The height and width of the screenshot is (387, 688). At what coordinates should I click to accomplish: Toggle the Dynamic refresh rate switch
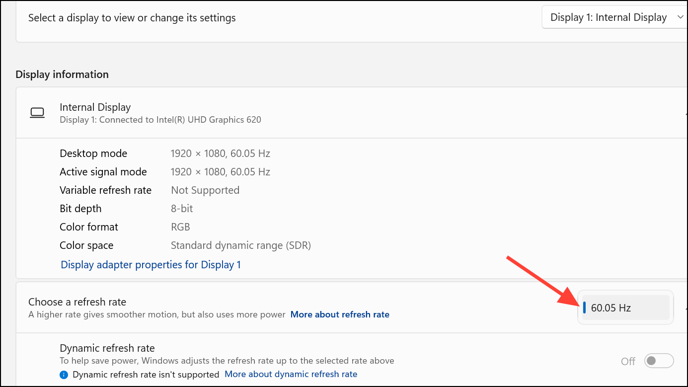[x=658, y=361]
